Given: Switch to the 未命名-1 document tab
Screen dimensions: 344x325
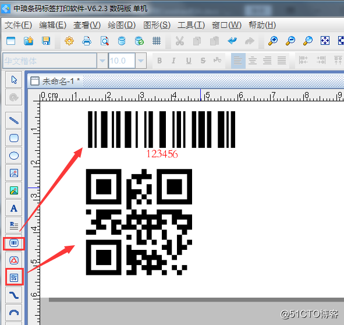Looking at the screenshot, I should pyautogui.click(x=55, y=82).
